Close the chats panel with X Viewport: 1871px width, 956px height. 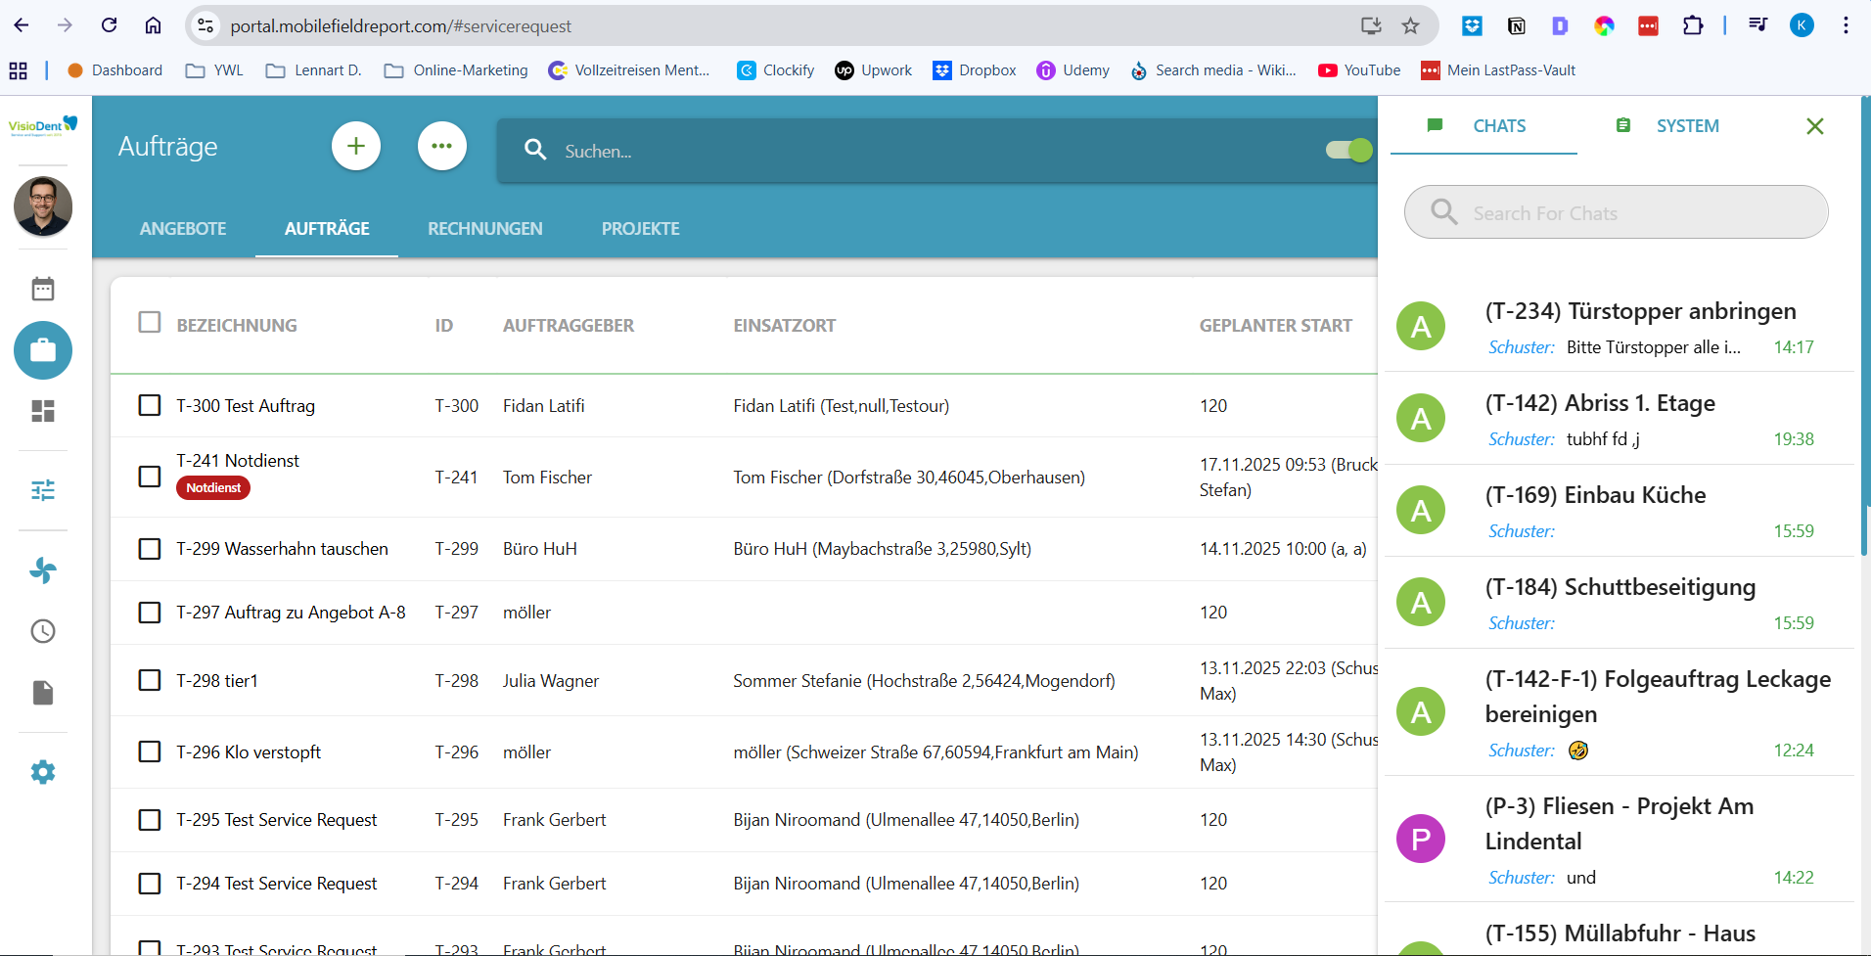[1814, 126]
